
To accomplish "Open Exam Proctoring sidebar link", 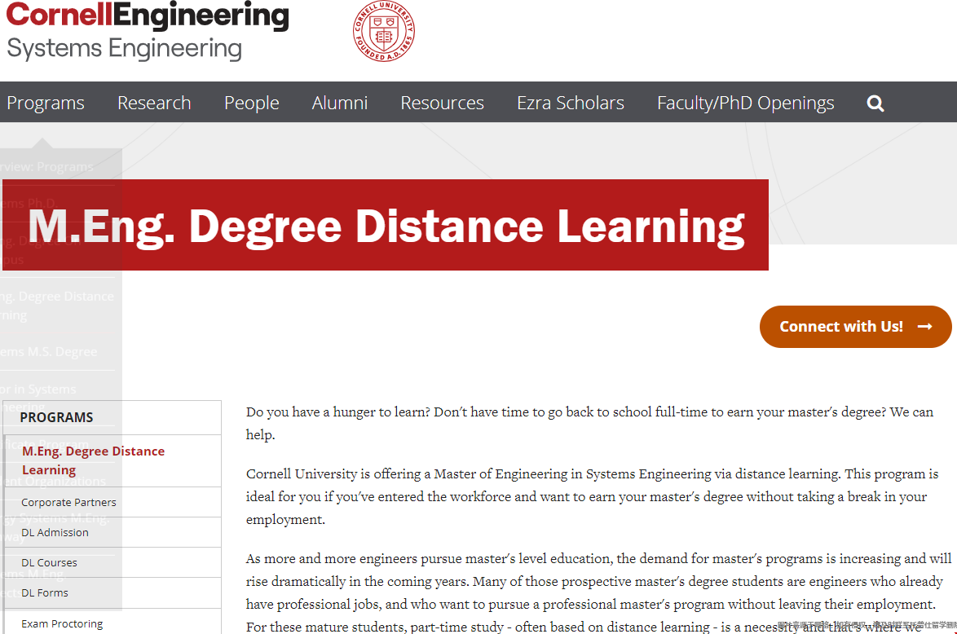I will (x=62, y=623).
